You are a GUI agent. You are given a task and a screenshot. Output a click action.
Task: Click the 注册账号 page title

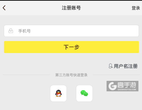[71, 8]
